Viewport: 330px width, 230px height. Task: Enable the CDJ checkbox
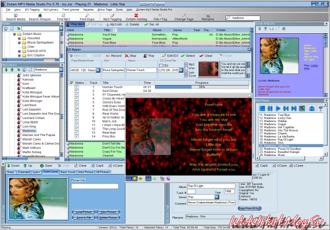pos(161,65)
